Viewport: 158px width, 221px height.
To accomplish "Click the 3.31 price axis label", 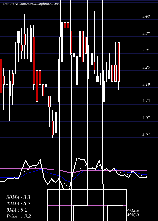I will click(146, 50).
